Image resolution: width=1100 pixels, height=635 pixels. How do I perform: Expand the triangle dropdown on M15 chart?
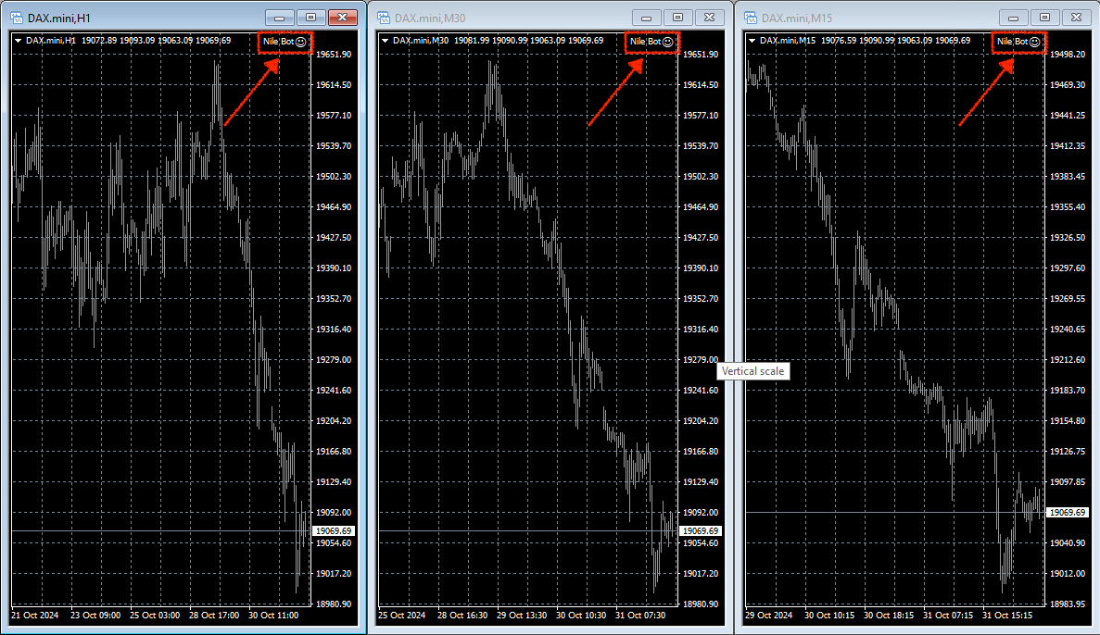pyautogui.click(x=752, y=41)
